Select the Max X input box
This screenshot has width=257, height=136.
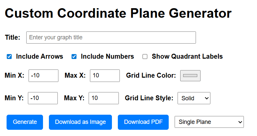click(105, 76)
